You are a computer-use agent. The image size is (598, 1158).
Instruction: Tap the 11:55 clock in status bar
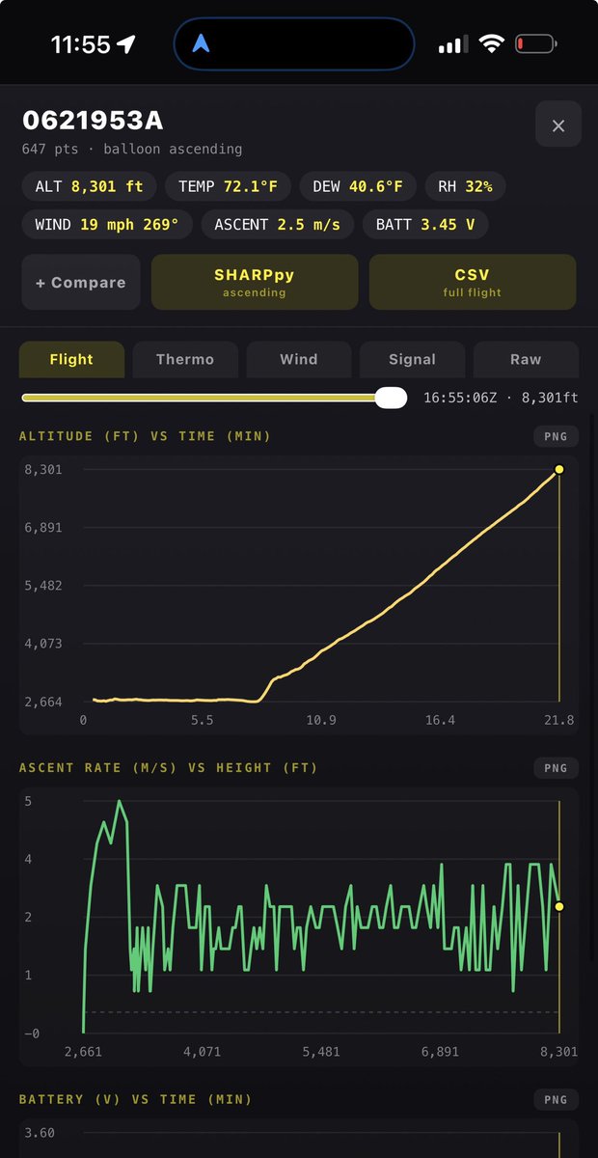81,44
